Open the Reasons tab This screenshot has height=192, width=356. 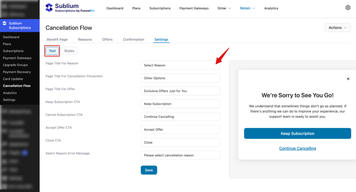pyautogui.click(x=85, y=40)
